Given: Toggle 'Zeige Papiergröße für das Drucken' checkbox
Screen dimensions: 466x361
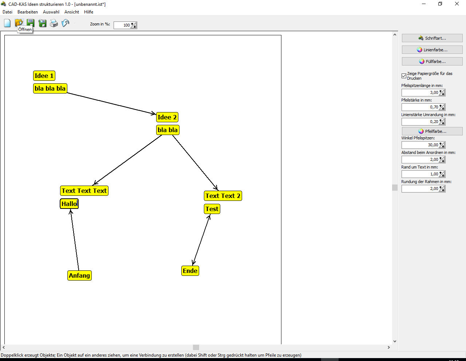Looking at the screenshot, I should coord(404,76).
